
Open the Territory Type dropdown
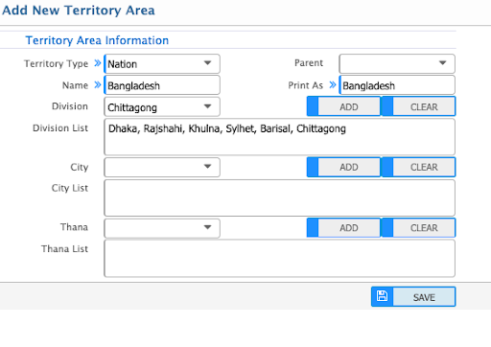(x=162, y=64)
